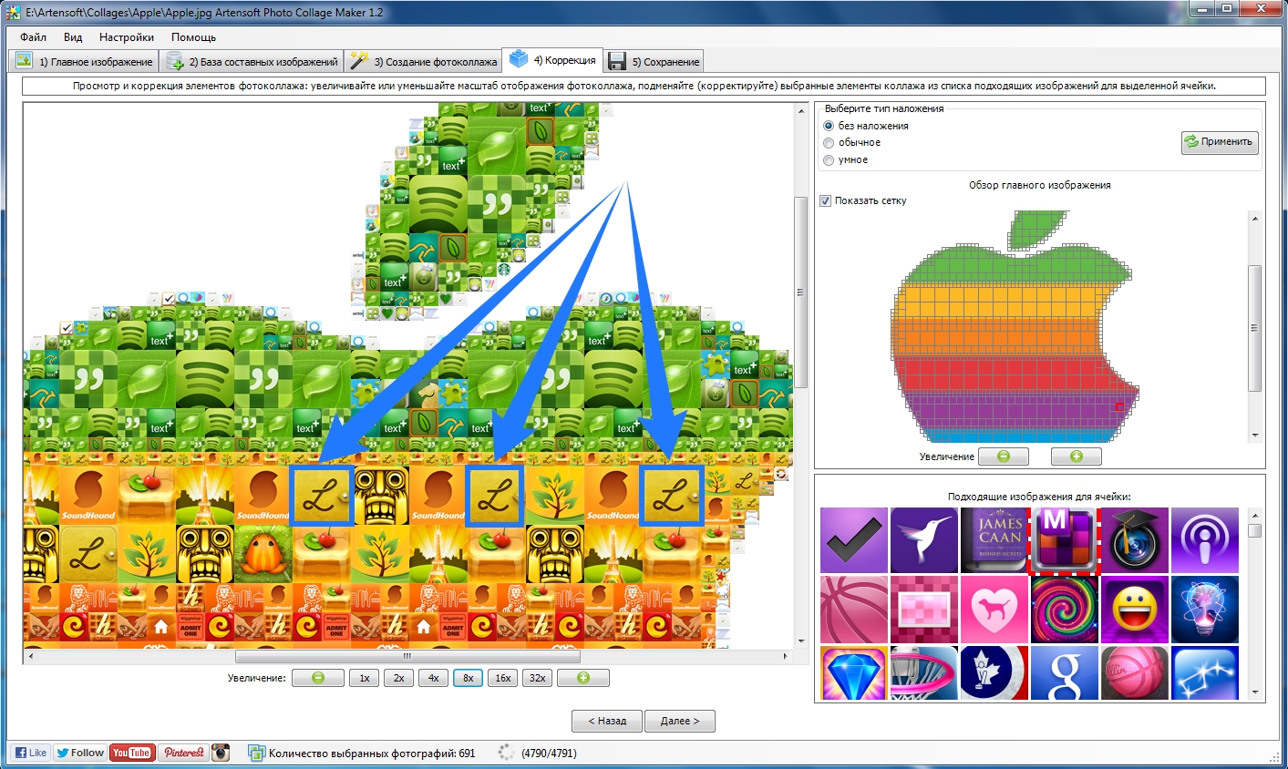Image resolution: width=1288 pixels, height=769 pixels.
Task: Switch to the 1) Главное изображение tab
Action: pos(84,61)
